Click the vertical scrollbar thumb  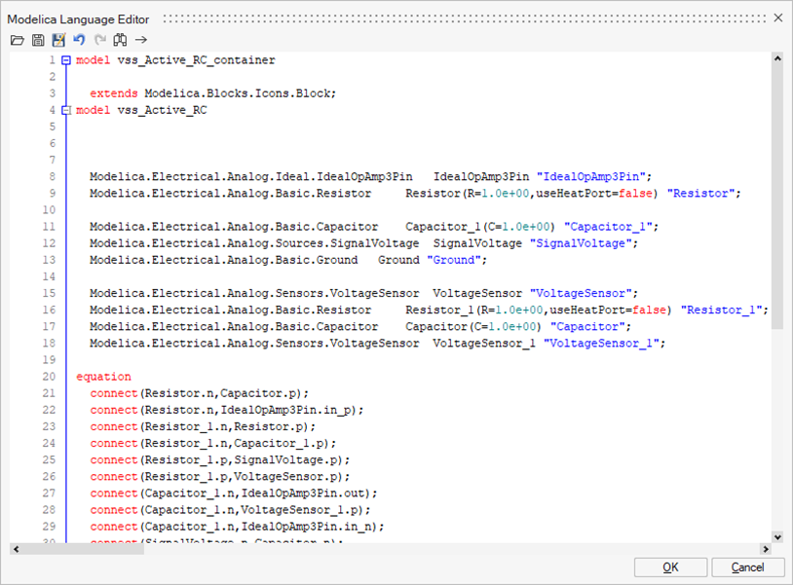(776, 195)
